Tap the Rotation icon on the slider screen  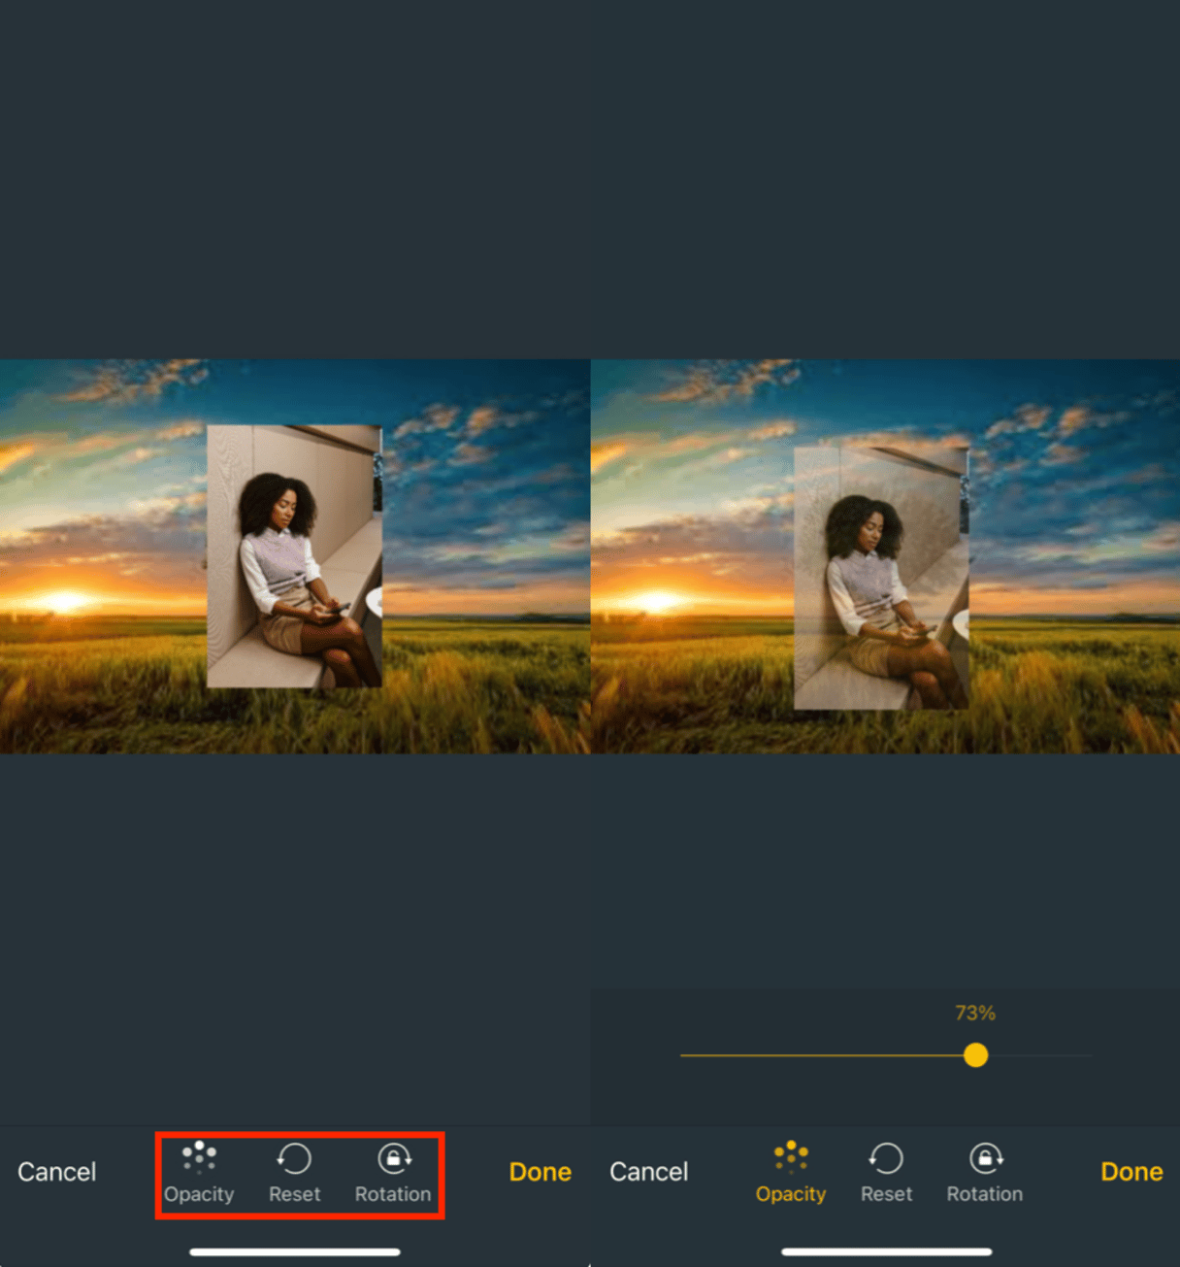tap(985, 1158)
